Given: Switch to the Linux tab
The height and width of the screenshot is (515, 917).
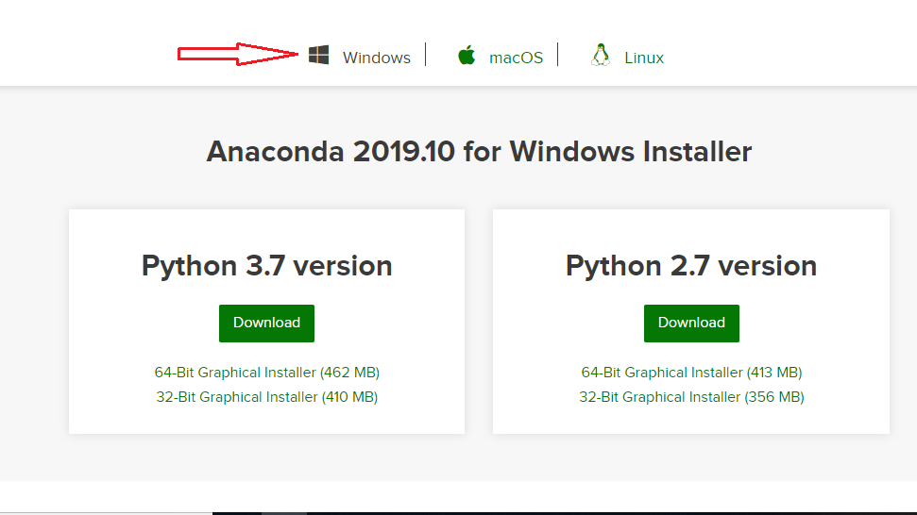Looking at the screenshot, I should coord(644,58).
